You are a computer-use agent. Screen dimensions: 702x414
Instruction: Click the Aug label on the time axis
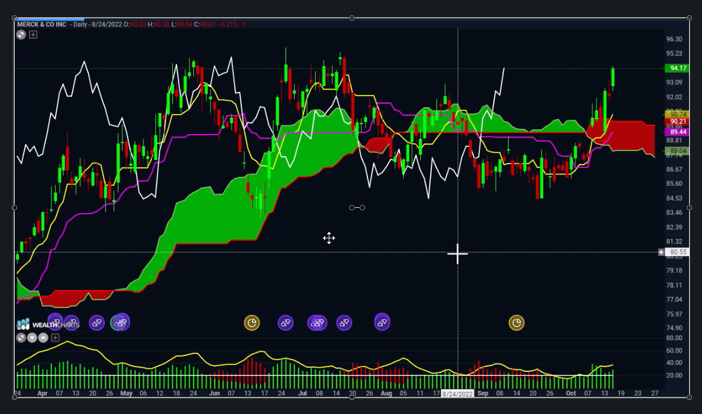pyautogui.click(x=386, y=394)
